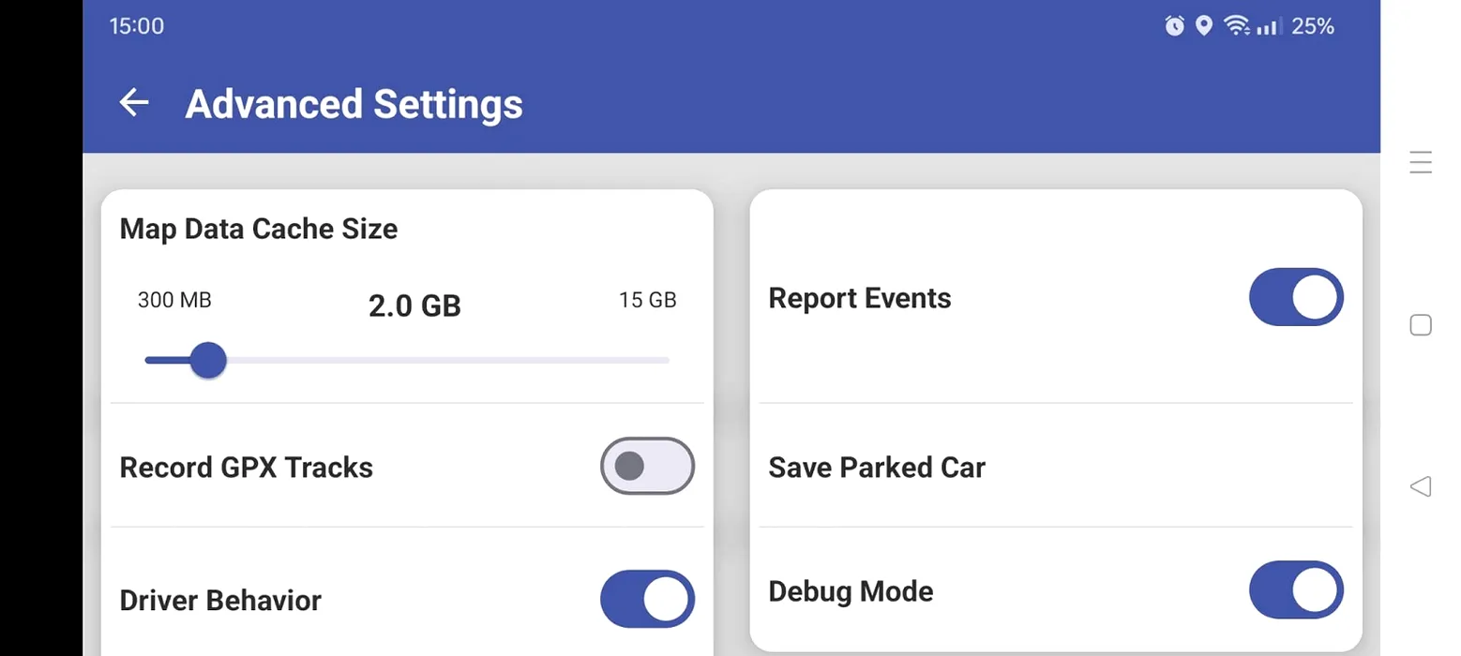Tap the triangle back navigation icon
Image resolution: width=1461 pixels, height=656 pixels.
(1421, 486)
